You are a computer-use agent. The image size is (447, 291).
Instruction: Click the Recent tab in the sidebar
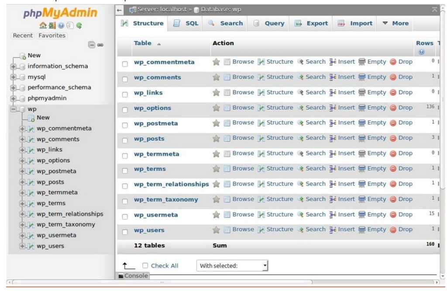coord(23,35)
